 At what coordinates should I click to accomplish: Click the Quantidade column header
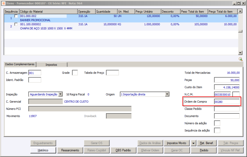pyautogui.click(x=107, y=11)
